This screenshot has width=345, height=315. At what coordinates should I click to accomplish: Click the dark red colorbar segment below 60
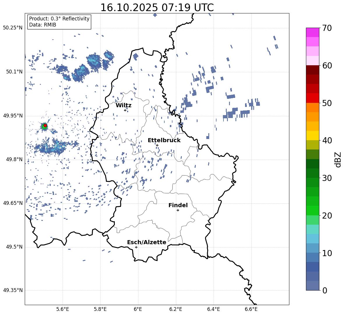[312, 70]
